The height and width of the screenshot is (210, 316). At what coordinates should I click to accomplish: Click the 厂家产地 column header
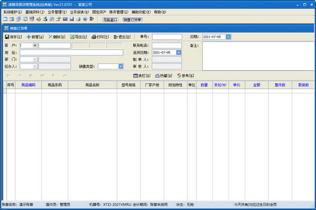coord(152,85)
